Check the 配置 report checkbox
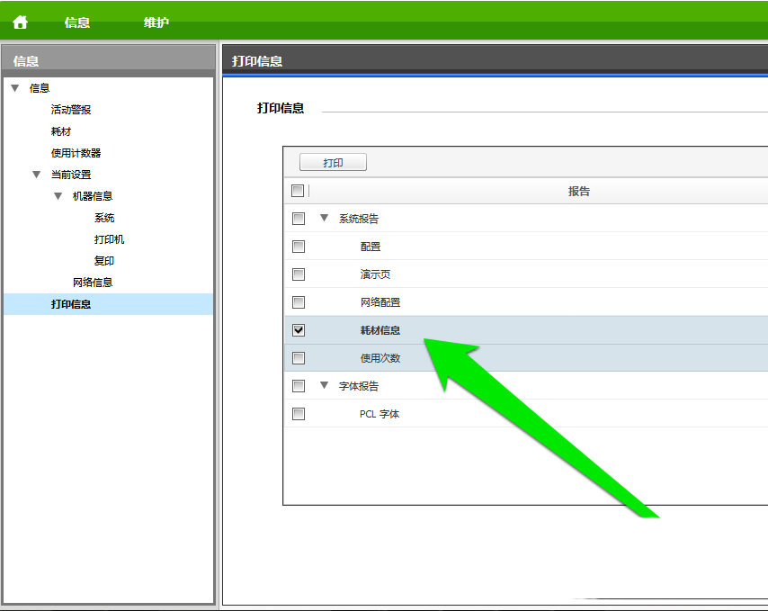 tap(299, 247)
